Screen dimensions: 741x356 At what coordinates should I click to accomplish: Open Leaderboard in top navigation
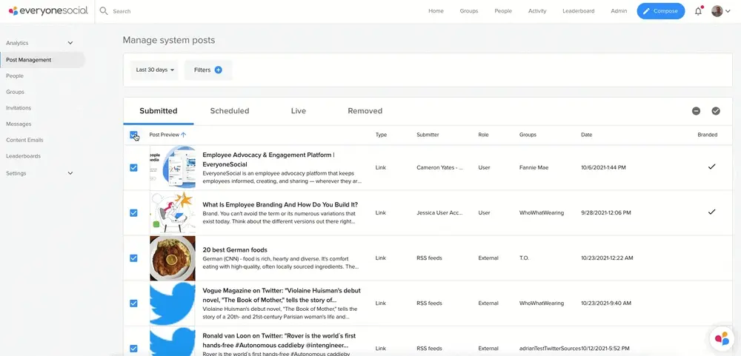point(579,11)
